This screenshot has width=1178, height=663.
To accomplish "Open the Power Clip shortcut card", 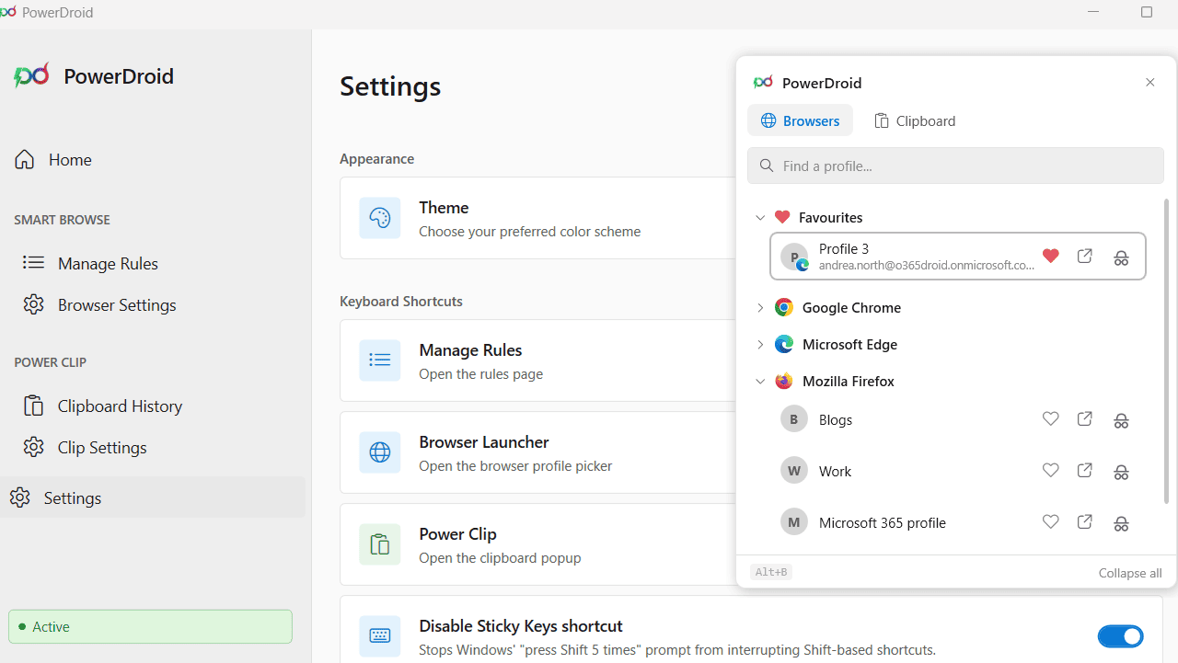I will 538,544.
